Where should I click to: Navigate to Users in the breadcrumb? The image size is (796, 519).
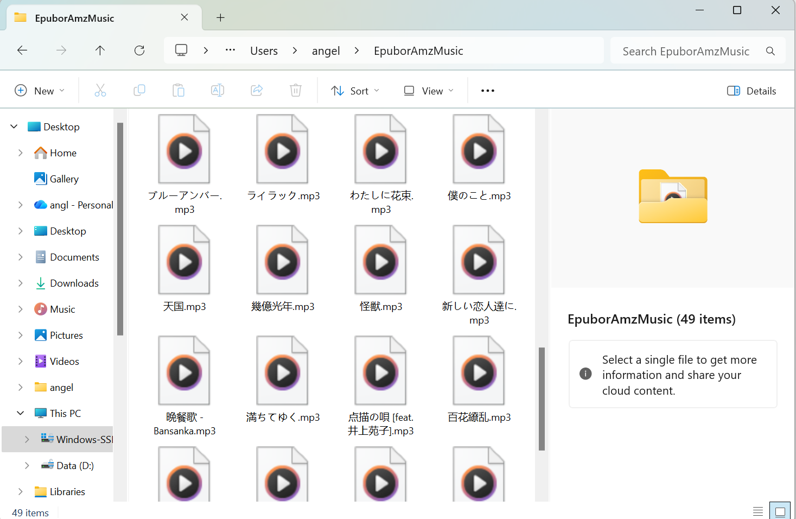click(x=264, y=51)
